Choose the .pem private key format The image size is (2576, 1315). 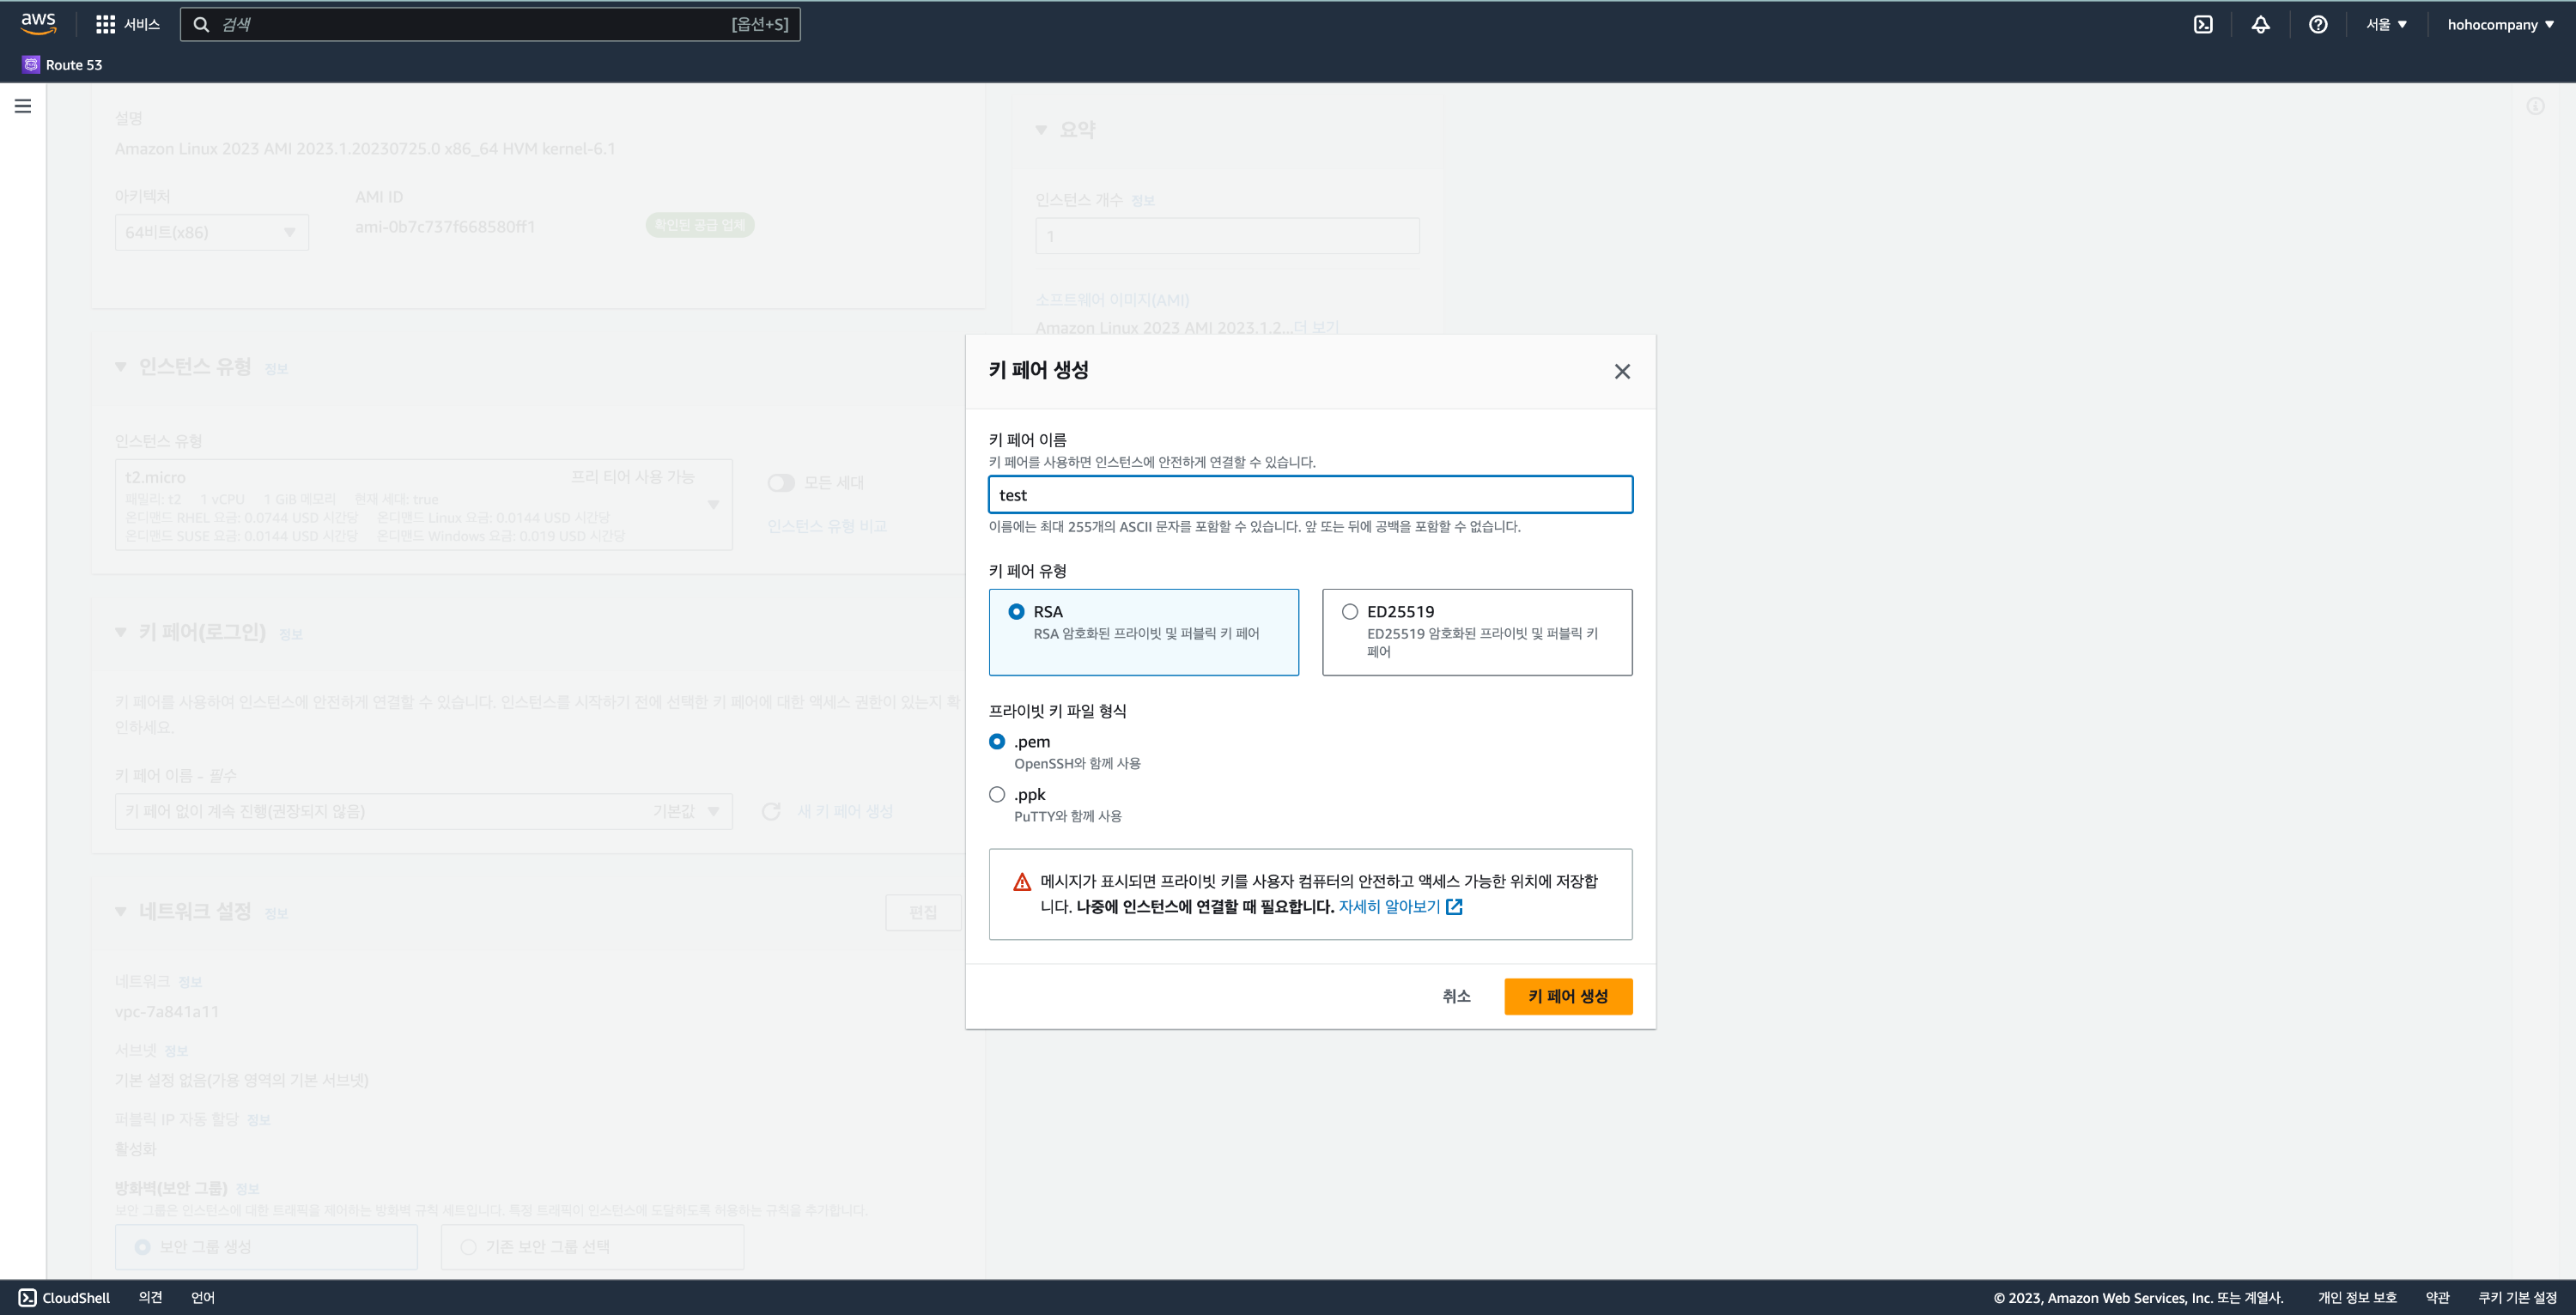click(x=997, y=741)
